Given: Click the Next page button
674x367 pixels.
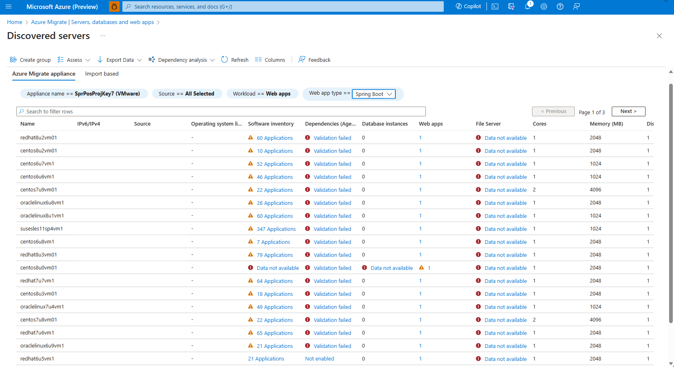Looking at the screenshot, I should pyautogui.click(x=628, y=111).
